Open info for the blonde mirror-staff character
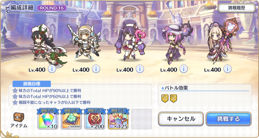Screen dimensions: 259x138 point(227,69)
